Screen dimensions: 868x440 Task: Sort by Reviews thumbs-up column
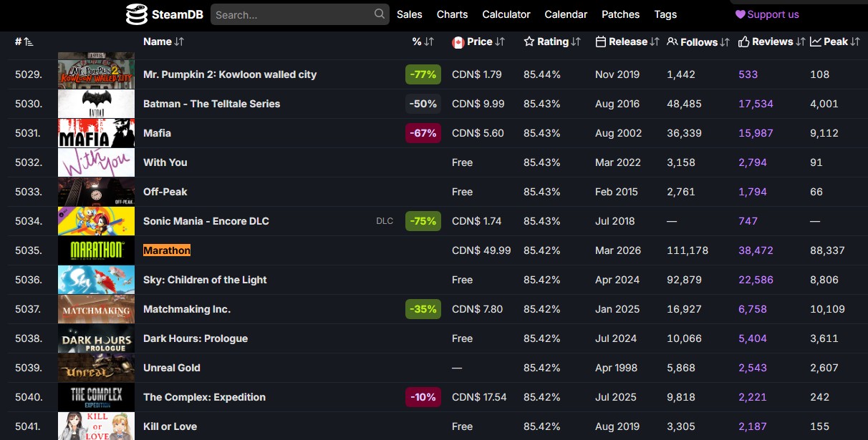tap(772, 41)
